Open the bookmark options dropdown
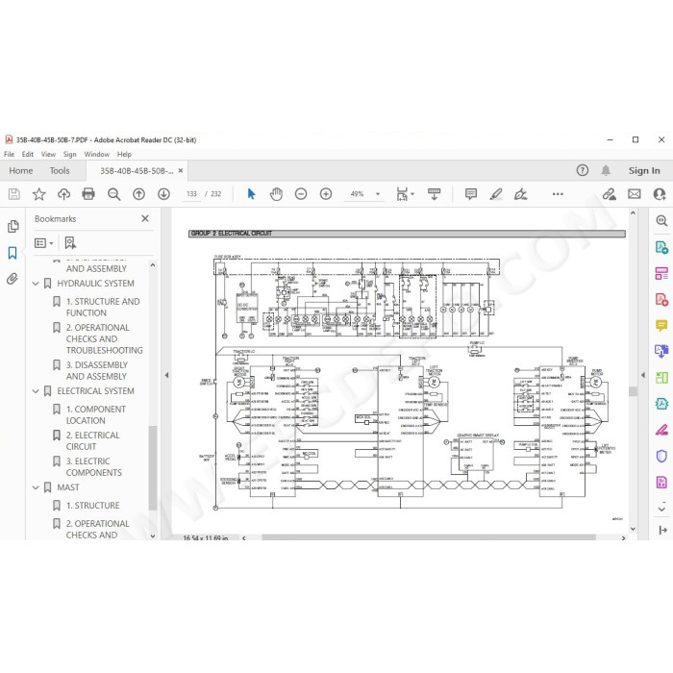 (x=43, y=243)
